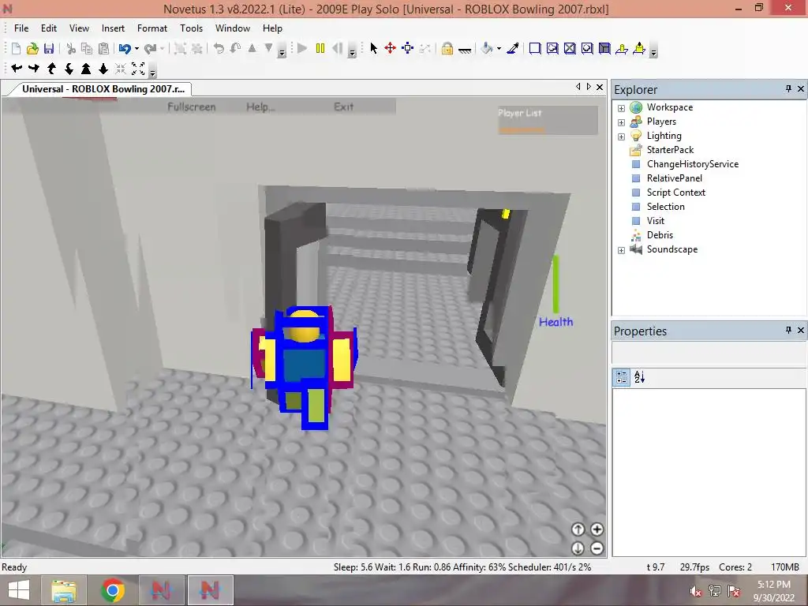Click the Save floppy disk icon

coord(49,48)
